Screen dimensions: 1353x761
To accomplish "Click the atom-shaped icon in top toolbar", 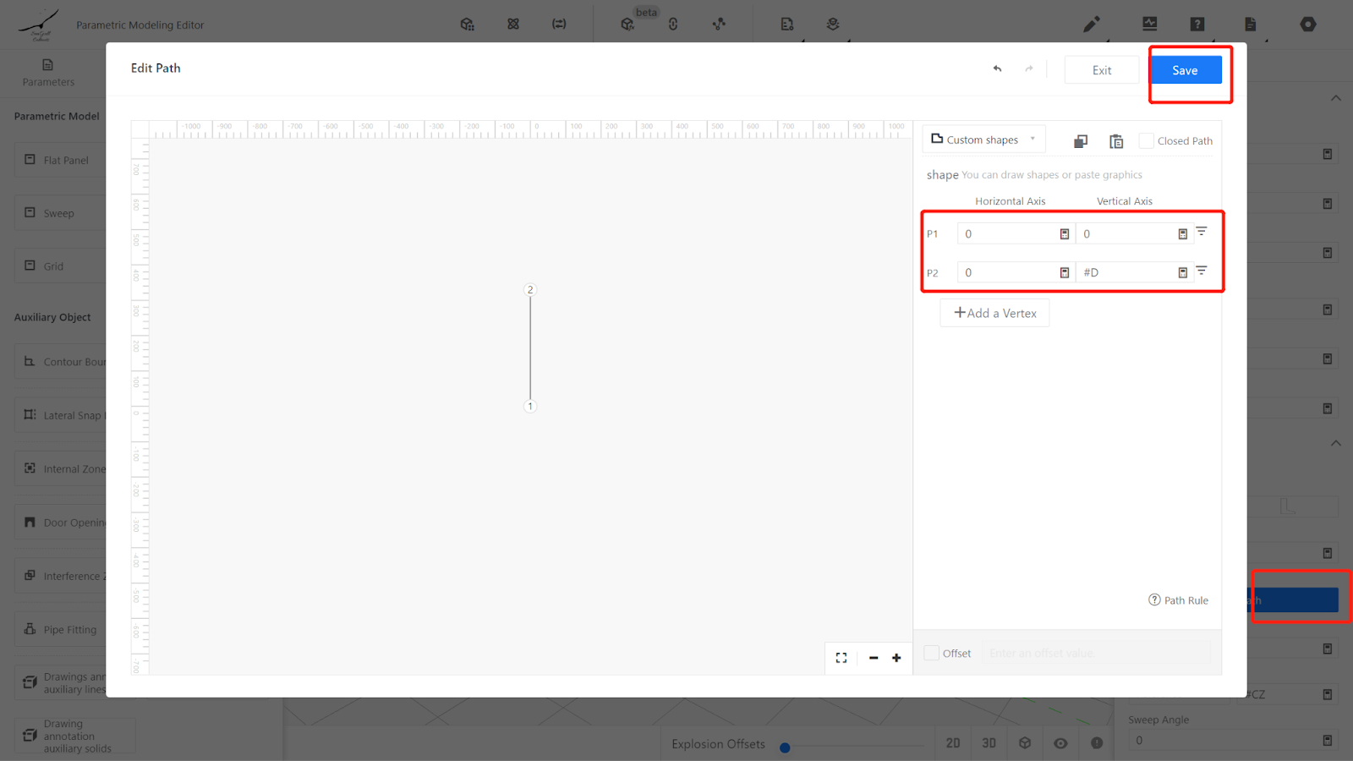I will 513,25.
